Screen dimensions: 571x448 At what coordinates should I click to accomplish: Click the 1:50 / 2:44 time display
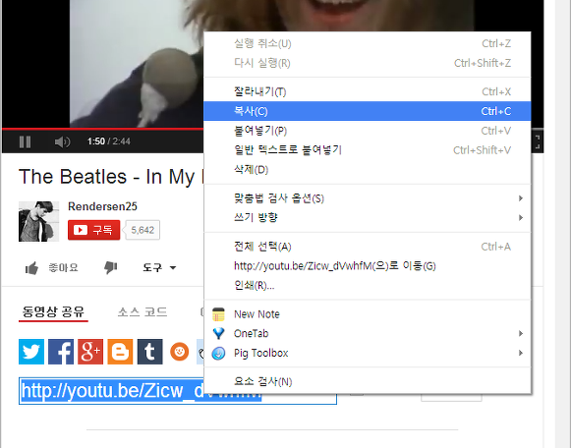pyautogui.click(x=108, y=141)
